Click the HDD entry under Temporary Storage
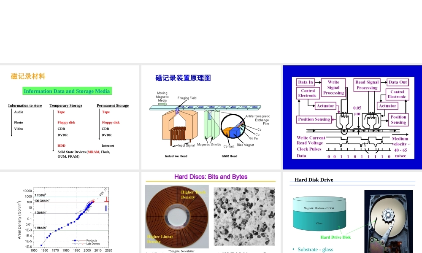422x253 pixels. coord(61,145)
